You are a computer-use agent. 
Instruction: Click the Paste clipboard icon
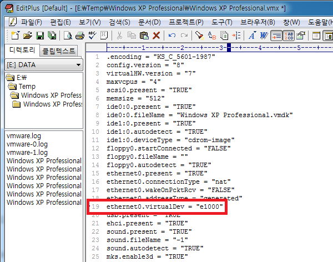point(144,36)
